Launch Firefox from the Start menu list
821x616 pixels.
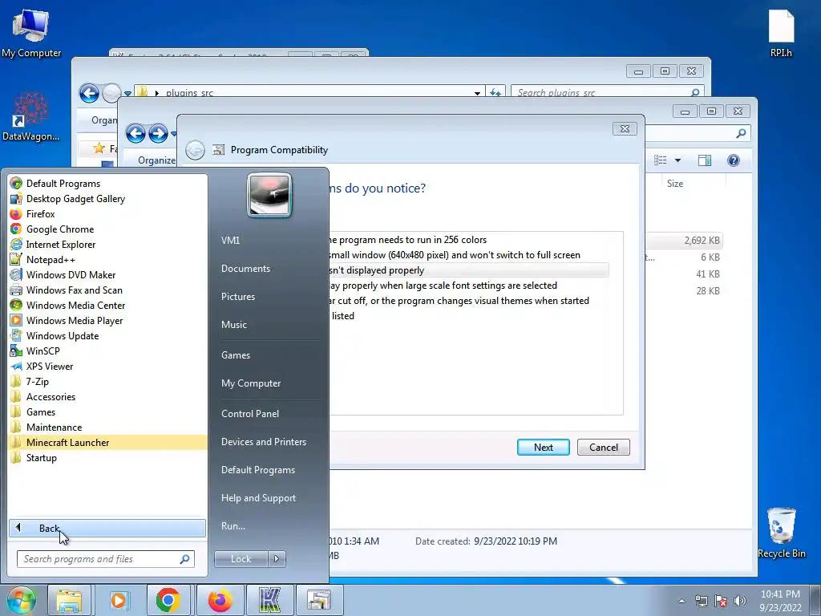[x=40, y=213]
